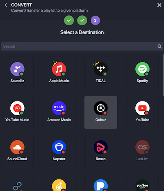Pick the Amazon Music card
This screenshot has width=164, height=191.
(59, 112)
